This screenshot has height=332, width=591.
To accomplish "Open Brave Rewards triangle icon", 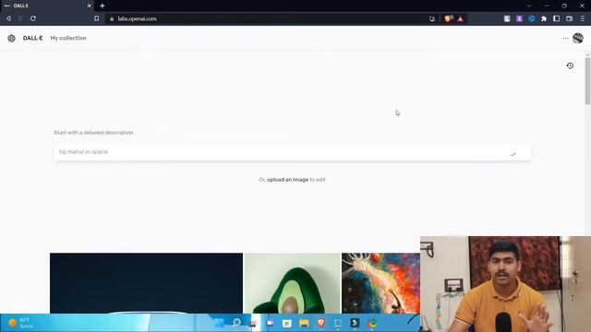I will pos(460,18).
